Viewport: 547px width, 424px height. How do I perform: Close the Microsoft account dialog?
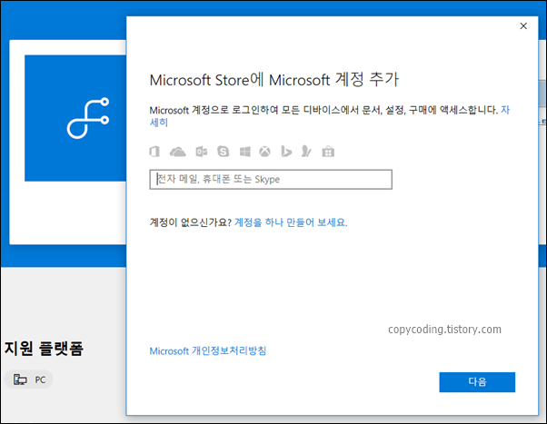pos(523,26)
